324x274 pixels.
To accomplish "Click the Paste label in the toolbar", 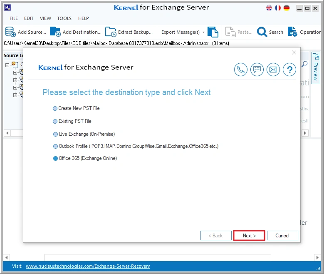I will coord(245,32).
